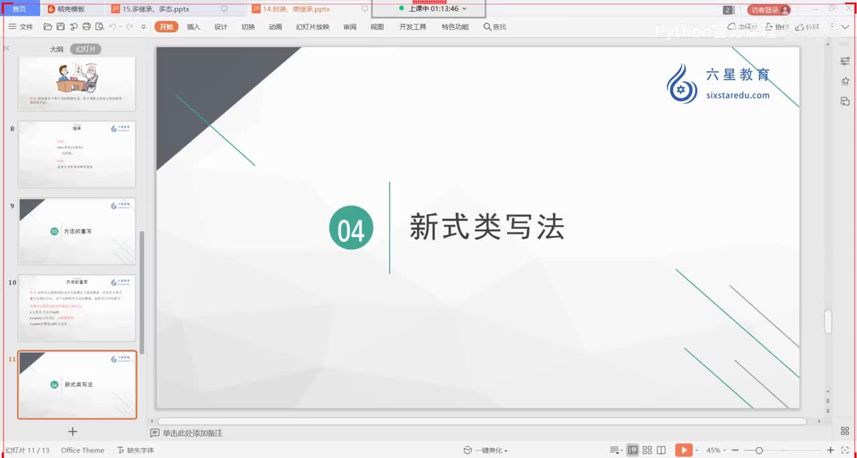Click the export to PDF icon

point(73,27)
